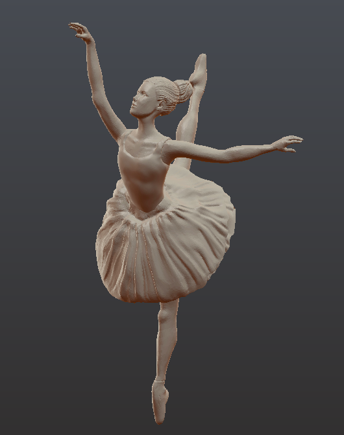Select the outstretched hand on the right
This screenshot has width=344, height=435.
coord(288,144)
